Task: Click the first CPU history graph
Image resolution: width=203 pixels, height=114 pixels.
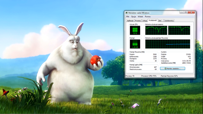Action: pyautogui.click(x=156, y=30)
